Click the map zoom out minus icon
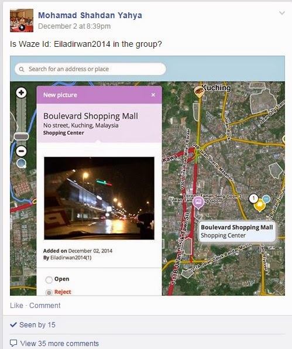The width and height of the screenshot is (292, 349). pyautogui.click(x=21, y=151)
